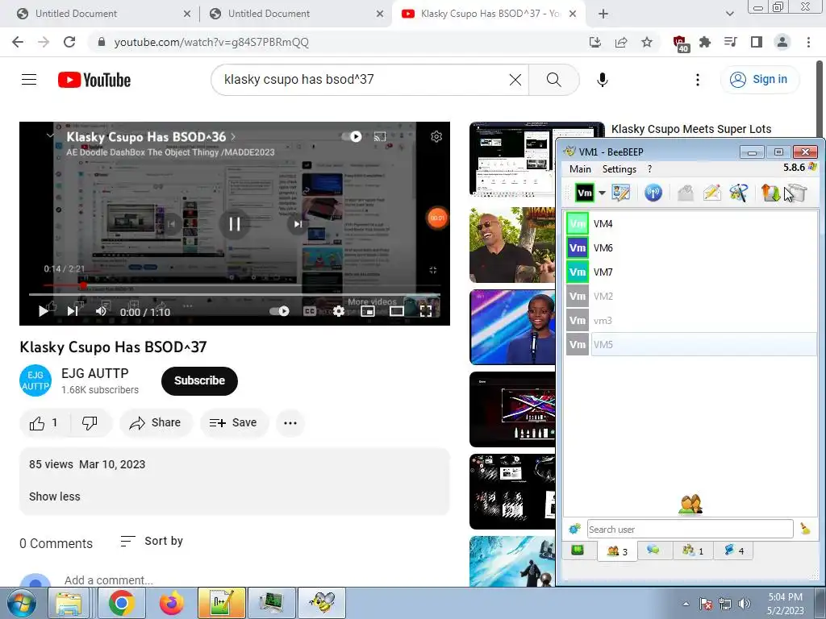Image resolution: width=826 pixels, height=619 pixels.
Task: Click the two-people icon above Search user
Action: point(690,505)
